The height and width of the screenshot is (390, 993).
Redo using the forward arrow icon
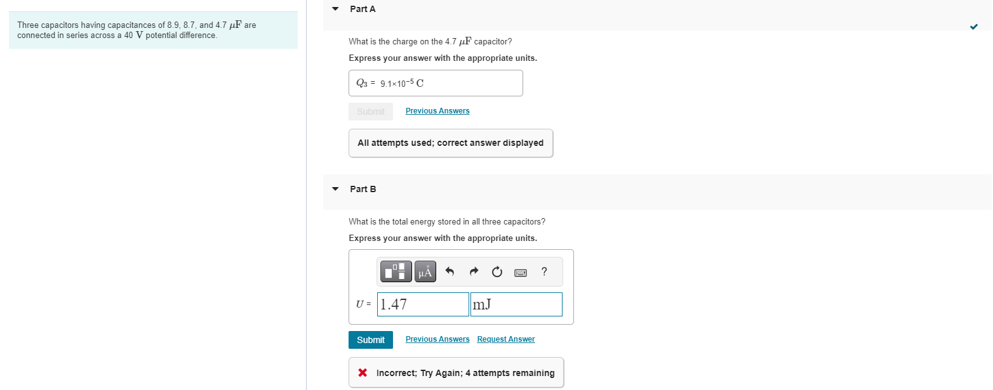474,271
